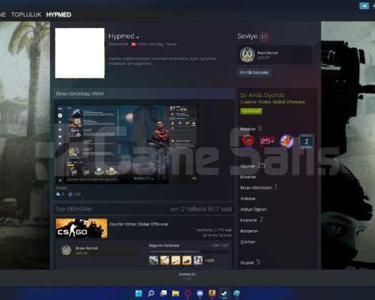Viewport: 375px width, 300px height.
Task: Open the CS:GO icon on taskbar
Action: (x=212, y=294)
